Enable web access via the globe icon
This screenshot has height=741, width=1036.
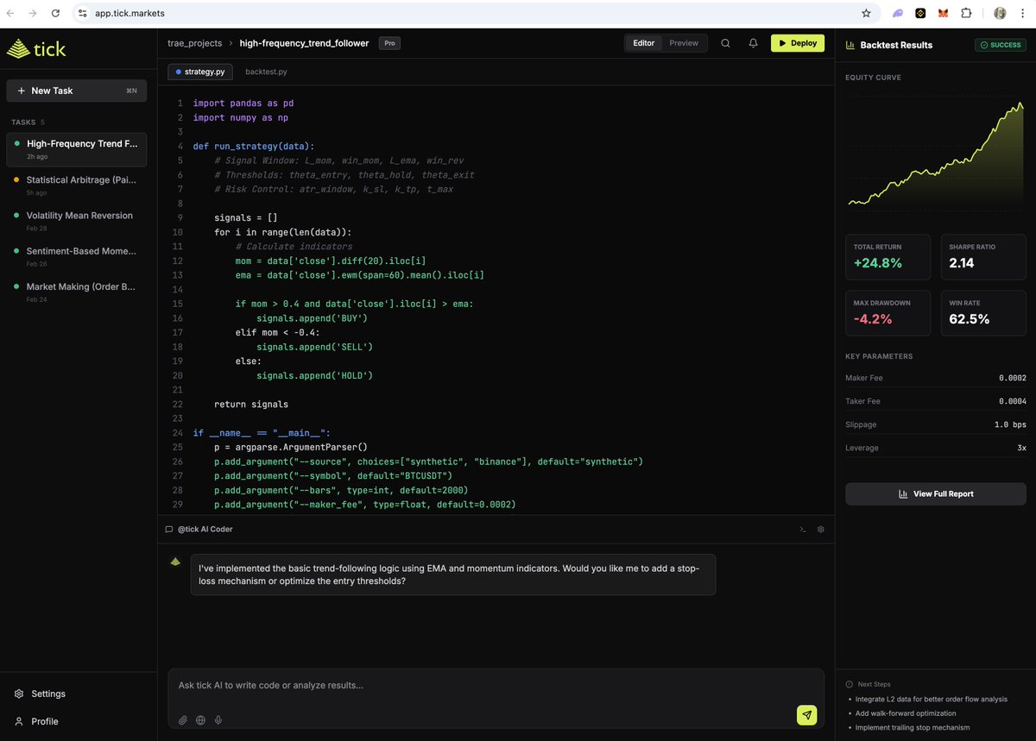(200, 719)
